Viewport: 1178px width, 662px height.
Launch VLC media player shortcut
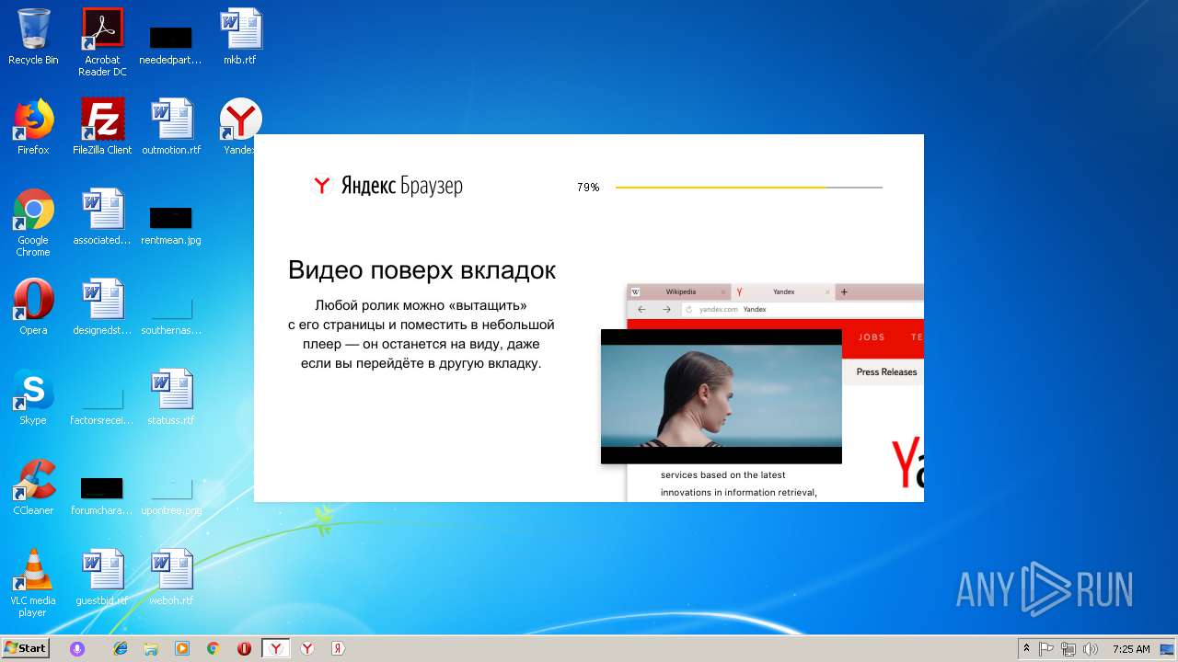[x=33, y=583]
